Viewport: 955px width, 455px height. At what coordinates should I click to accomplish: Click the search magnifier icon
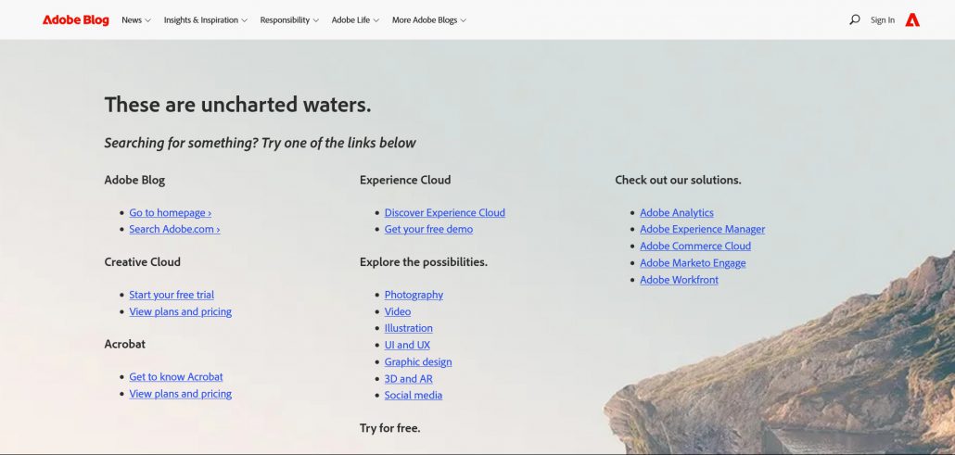click(x=854, y=19)
